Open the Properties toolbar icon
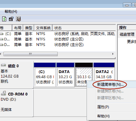The height and width of the screenshot is (121, 136). (11, 19)
